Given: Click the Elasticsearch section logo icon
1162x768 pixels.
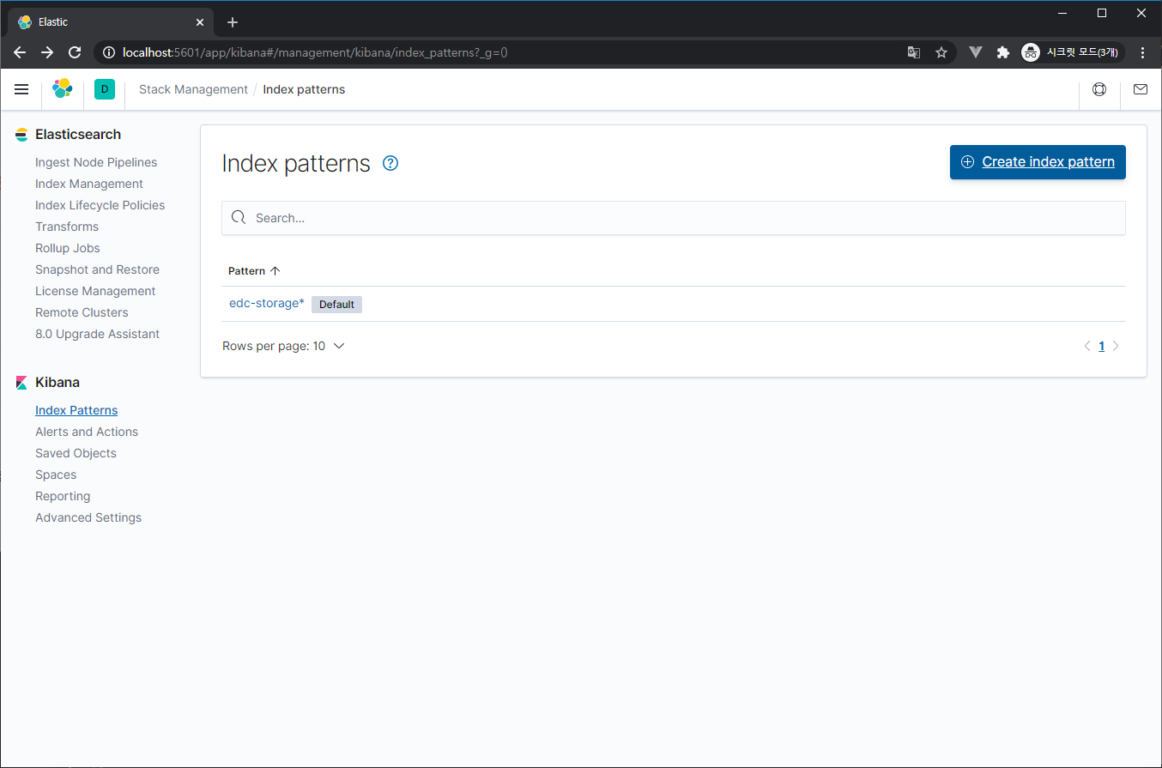Looking at the screenshot, I should click(21, 135).
